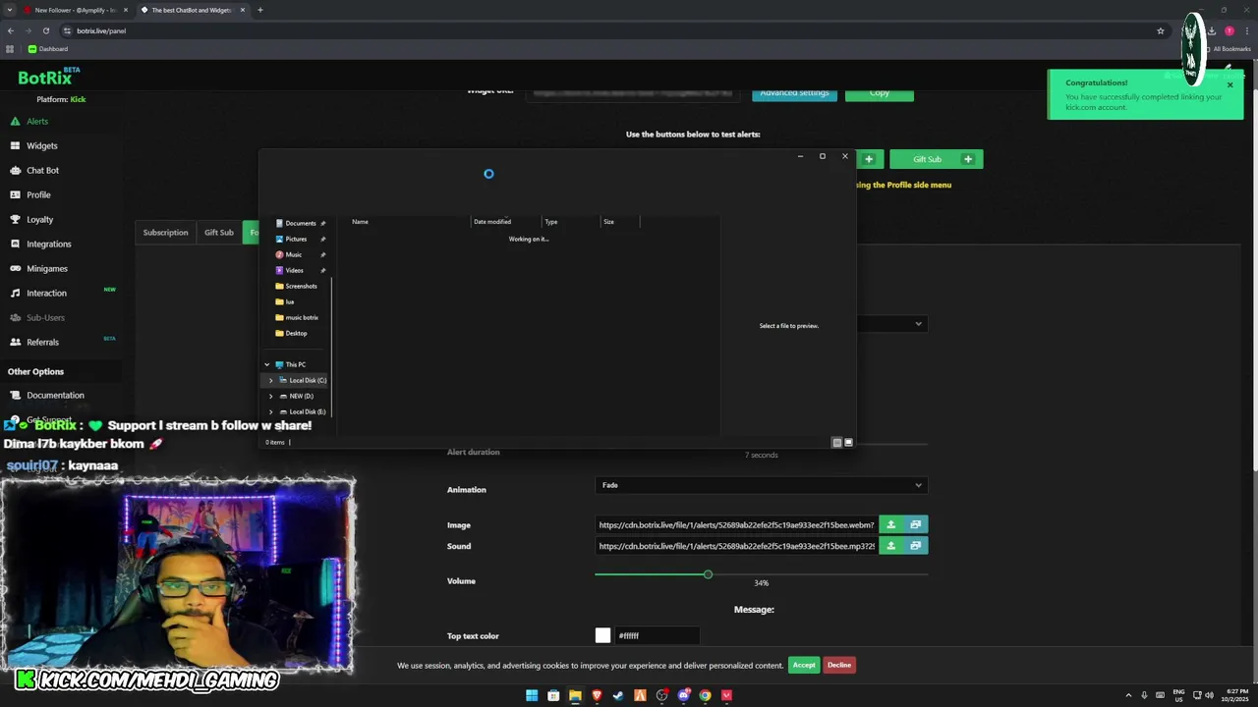Open the Top text color white swatch
The image size is (1258, 707).
tap(602, 635)
